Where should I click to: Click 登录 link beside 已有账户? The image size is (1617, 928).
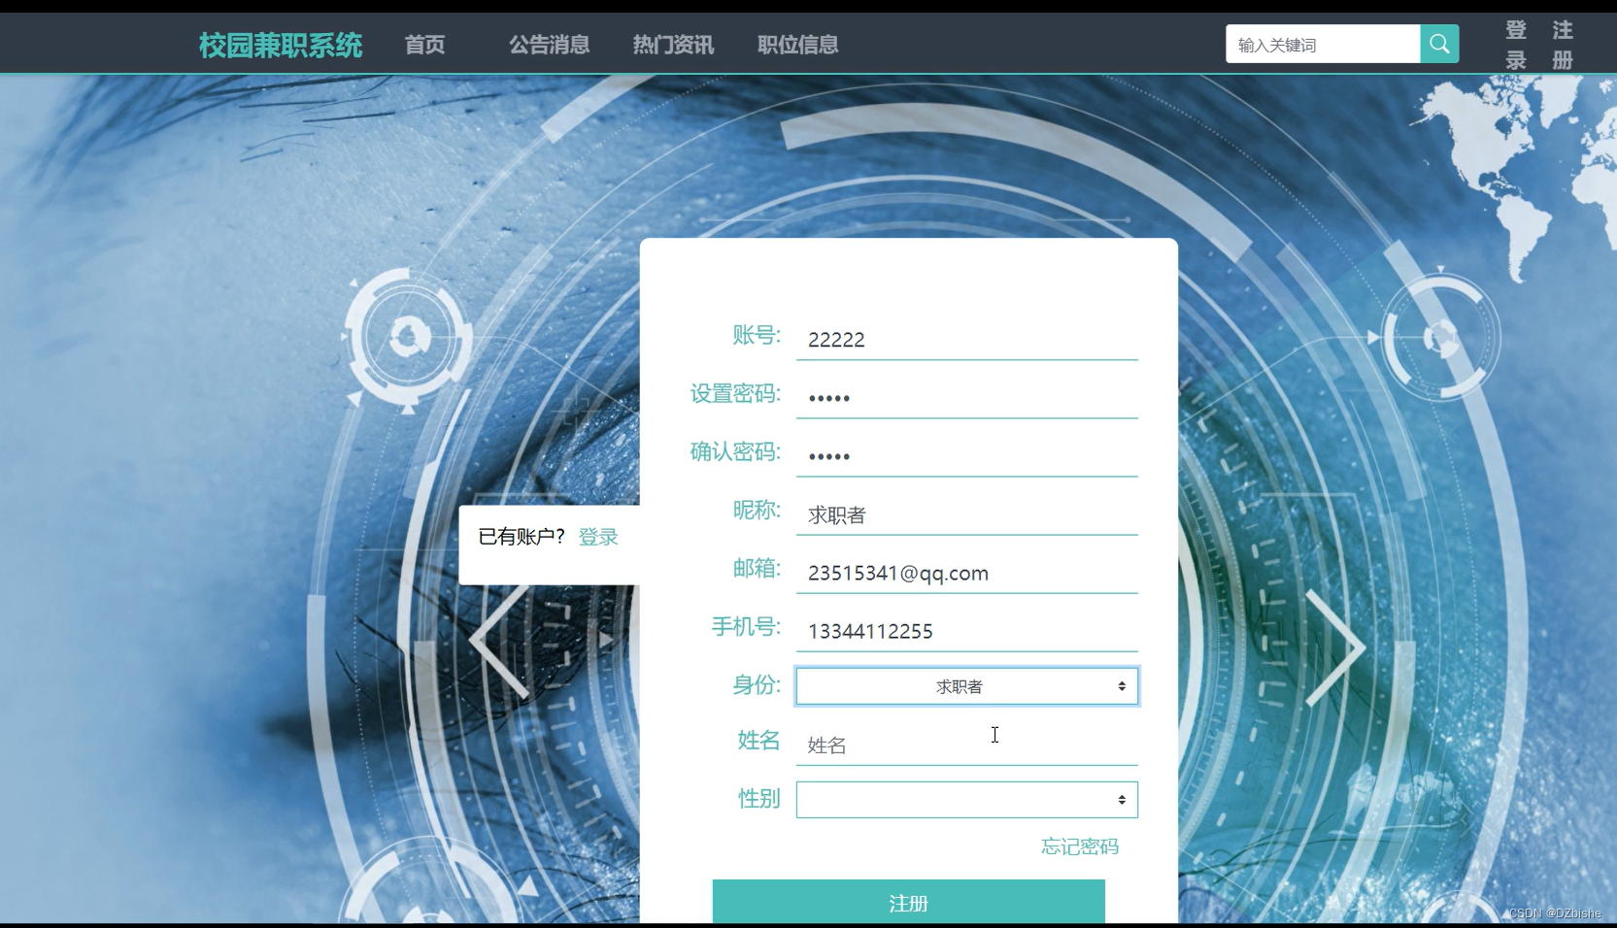point(598,537)
